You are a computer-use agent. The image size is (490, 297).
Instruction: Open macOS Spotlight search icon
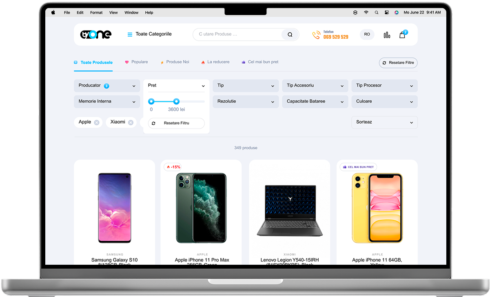click(x=376, y=13)
